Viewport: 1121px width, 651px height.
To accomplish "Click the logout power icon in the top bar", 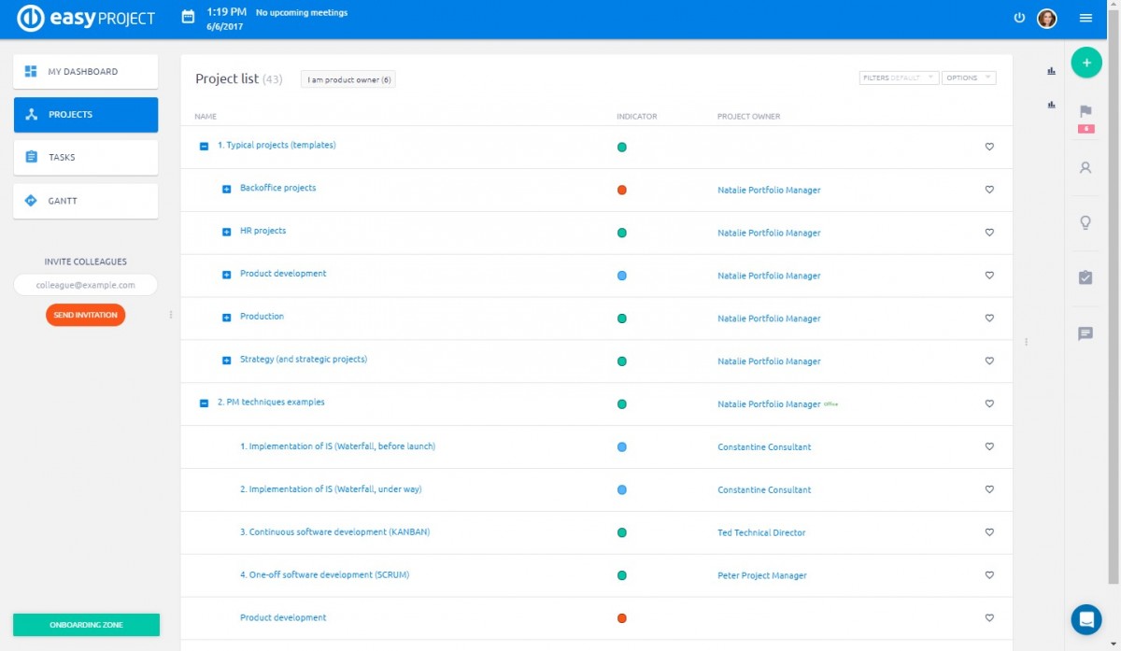I will pos(1019,17).
